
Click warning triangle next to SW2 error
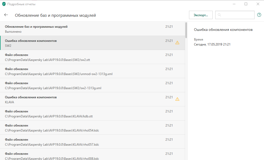pyautogui.click(x=177, y=43)
